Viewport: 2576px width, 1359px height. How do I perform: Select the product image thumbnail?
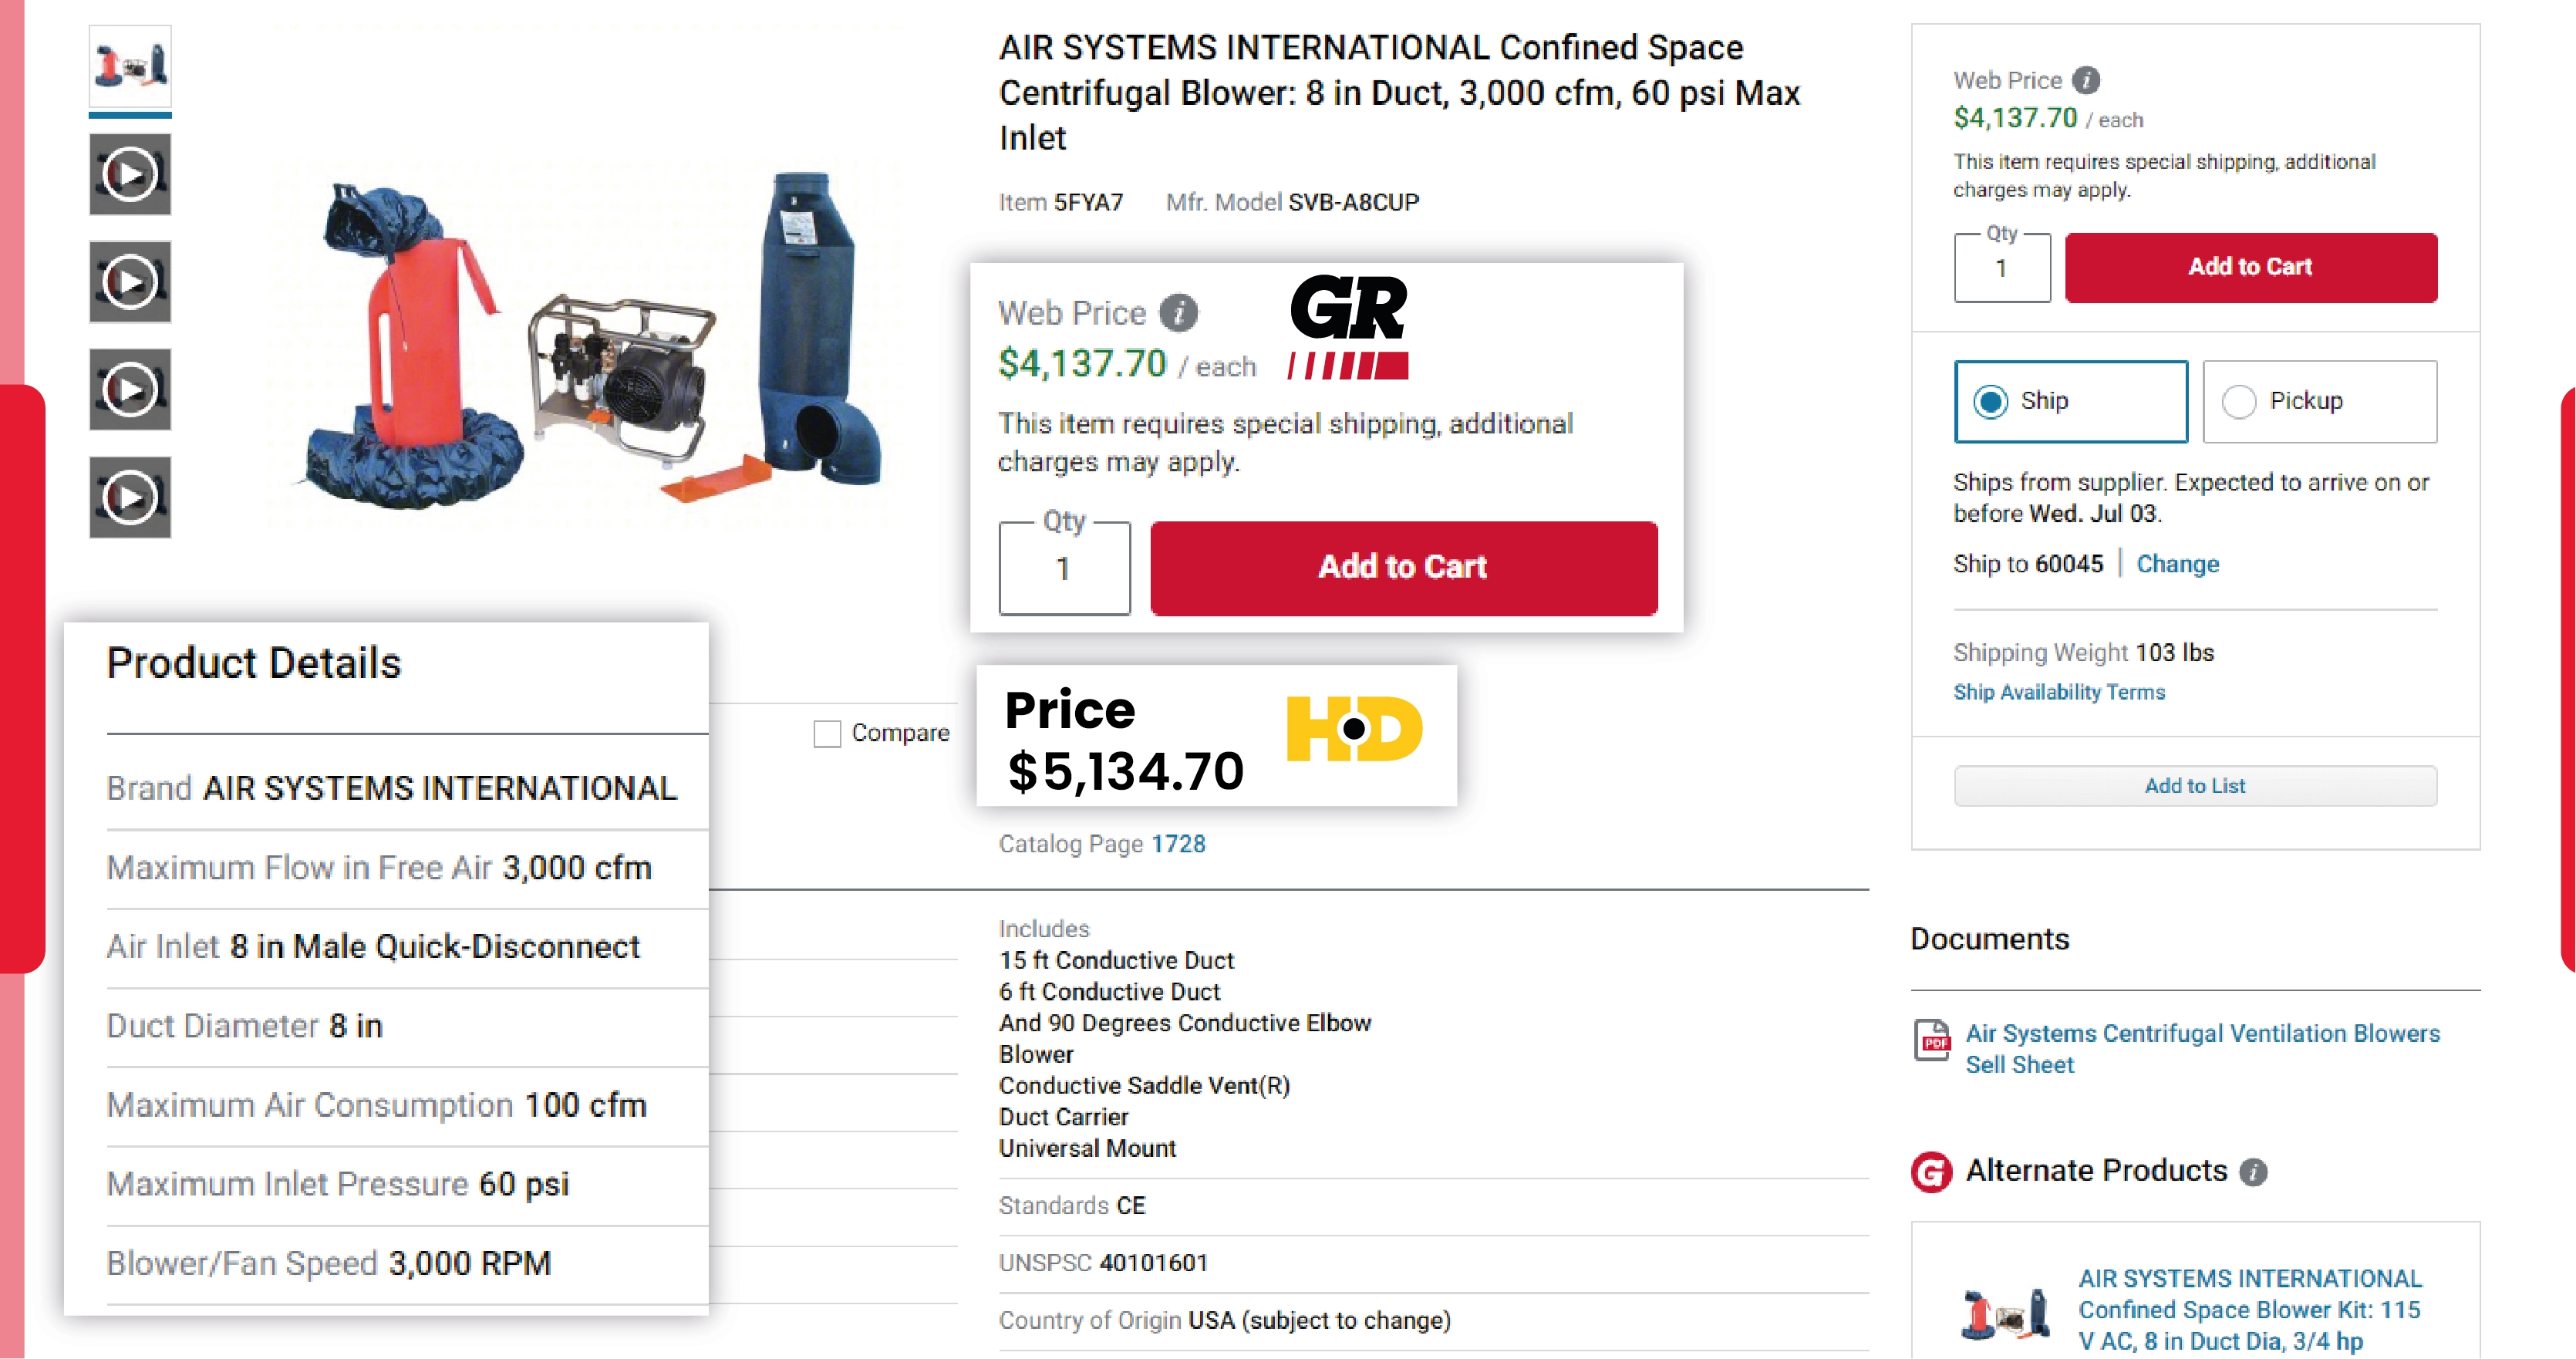coord(129,66)
